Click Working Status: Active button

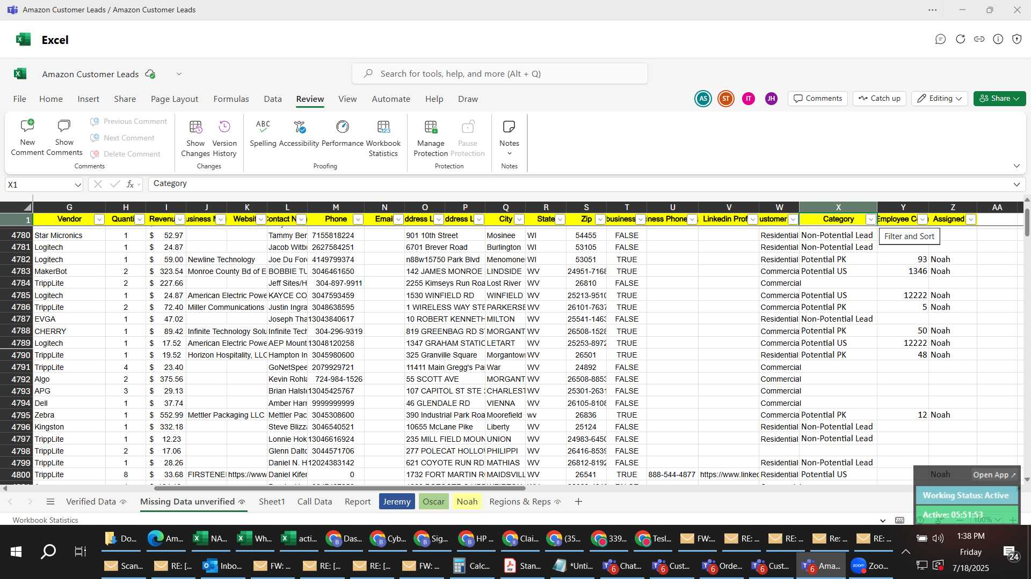click(x=966, y=495)
